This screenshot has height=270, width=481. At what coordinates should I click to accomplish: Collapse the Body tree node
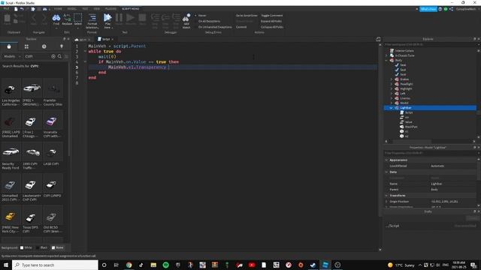pyautogui.click(x=386, y=60)
